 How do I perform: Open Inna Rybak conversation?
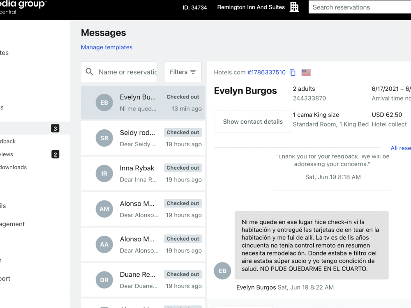tap(143, 173)
